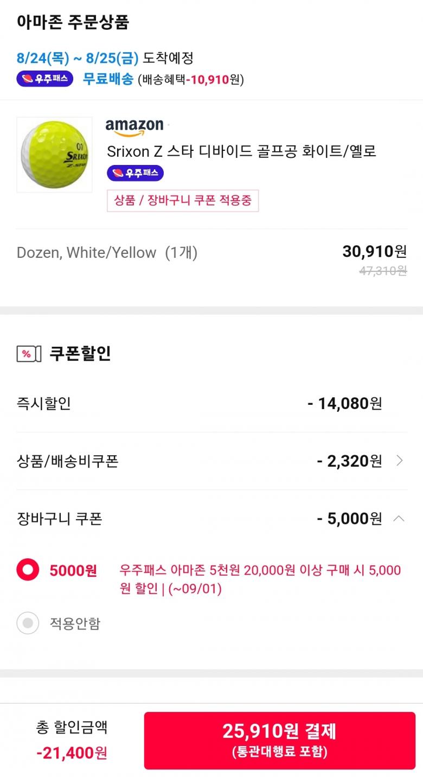Click the coupon percent icon beside 쿠폰할인
Viewport: 423px width, 777px height.
coord(29,354)
